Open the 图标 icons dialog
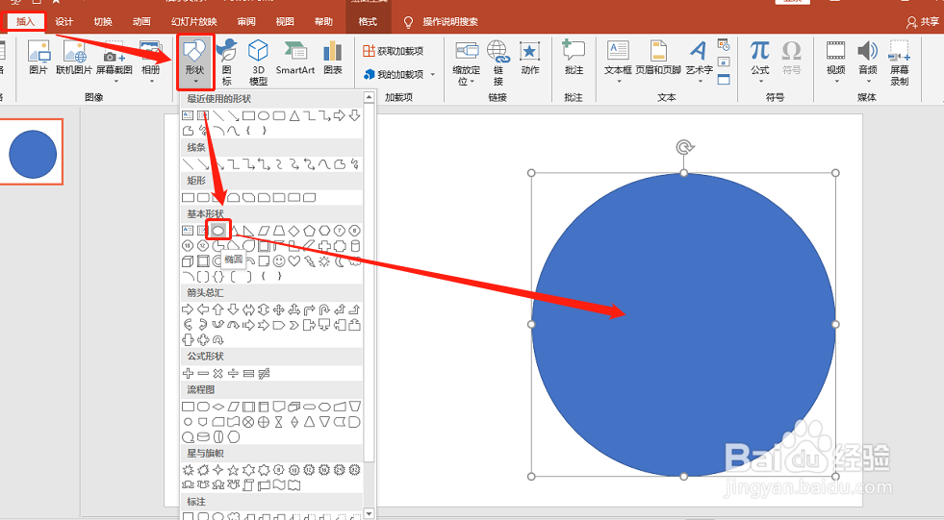This screenshot has height=520, width=944. (x=227, y=62)
